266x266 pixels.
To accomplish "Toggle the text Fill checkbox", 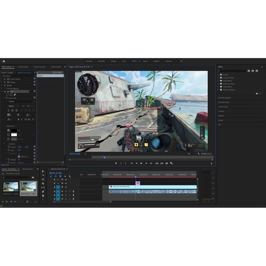I will [8, 130].
